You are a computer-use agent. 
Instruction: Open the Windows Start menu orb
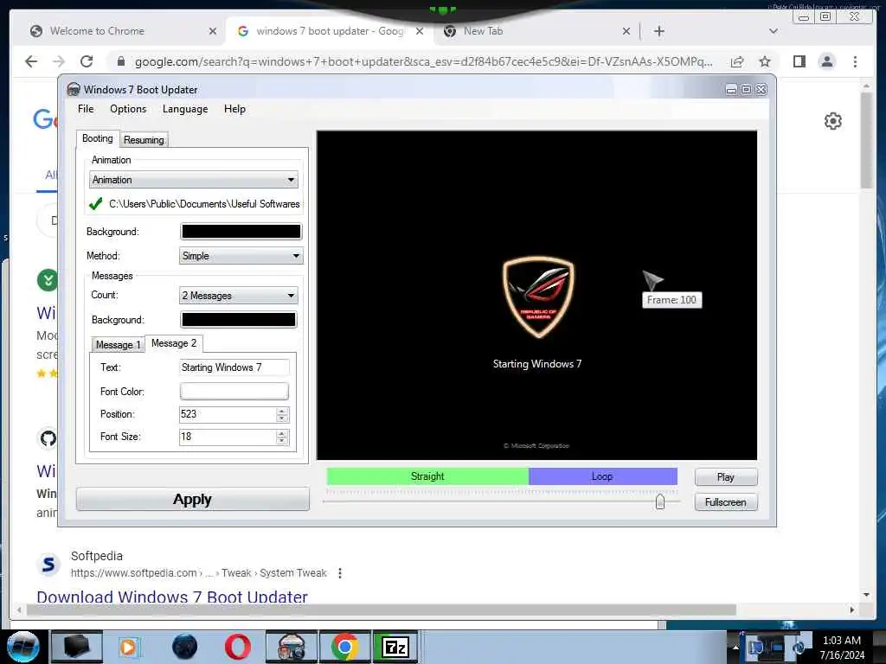22,647
